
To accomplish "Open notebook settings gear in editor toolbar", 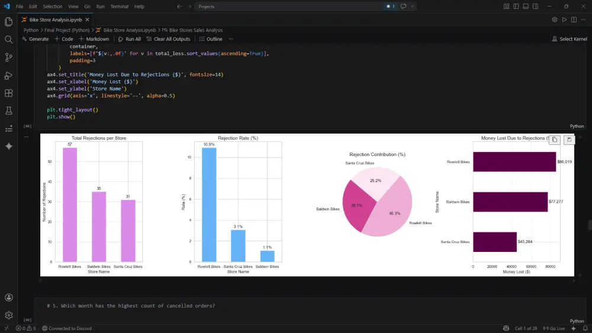I will click(555, 20).
